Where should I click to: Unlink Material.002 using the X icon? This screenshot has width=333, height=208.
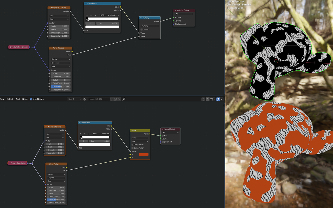click(119, 99)
